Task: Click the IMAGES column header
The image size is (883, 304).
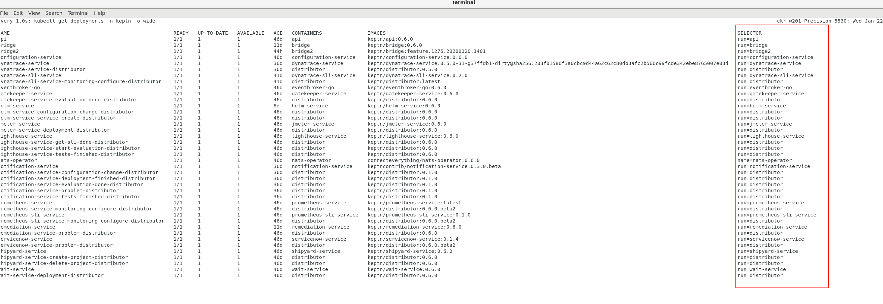Action: tap(376, 33)
